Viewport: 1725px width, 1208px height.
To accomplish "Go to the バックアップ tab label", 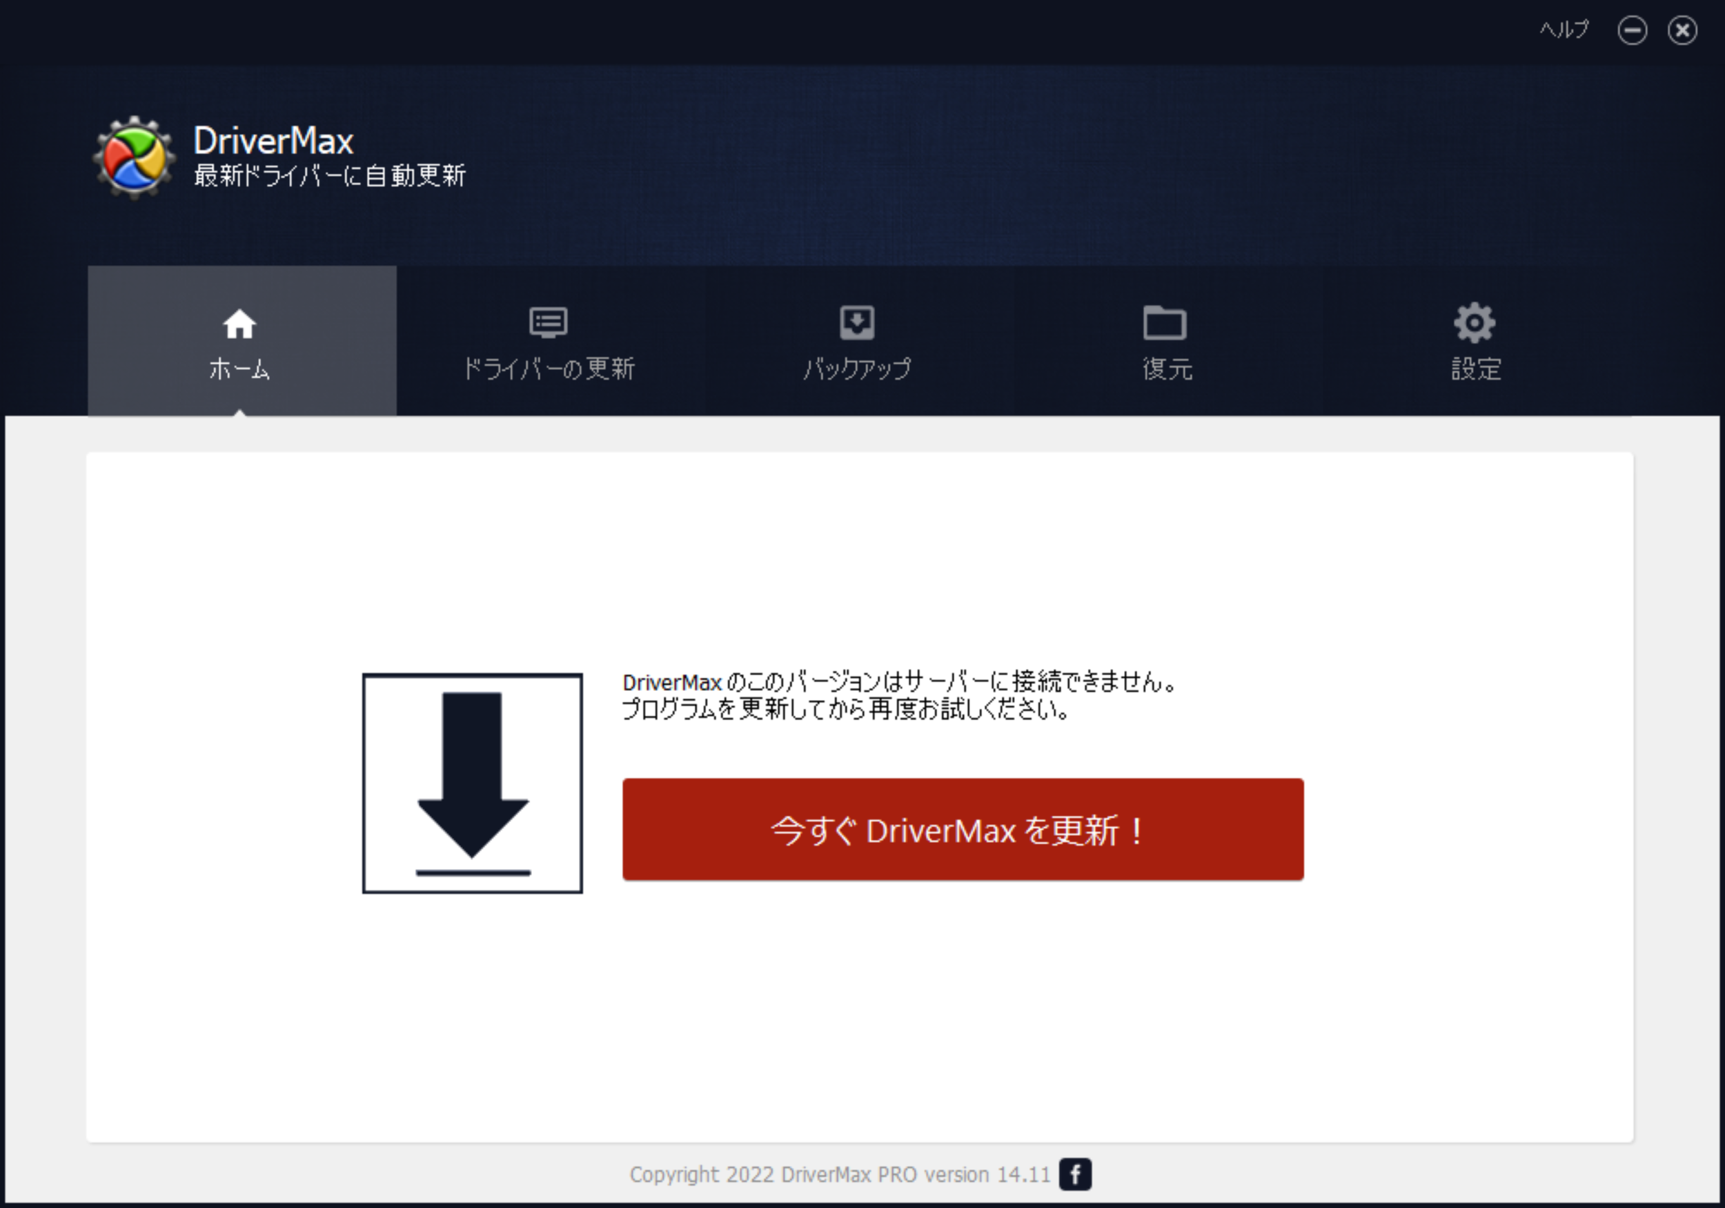I will pos(856,369).
